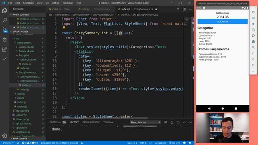Clear the Output panel
The width and height of the screenshot is (258, 145).
point(166,122)
